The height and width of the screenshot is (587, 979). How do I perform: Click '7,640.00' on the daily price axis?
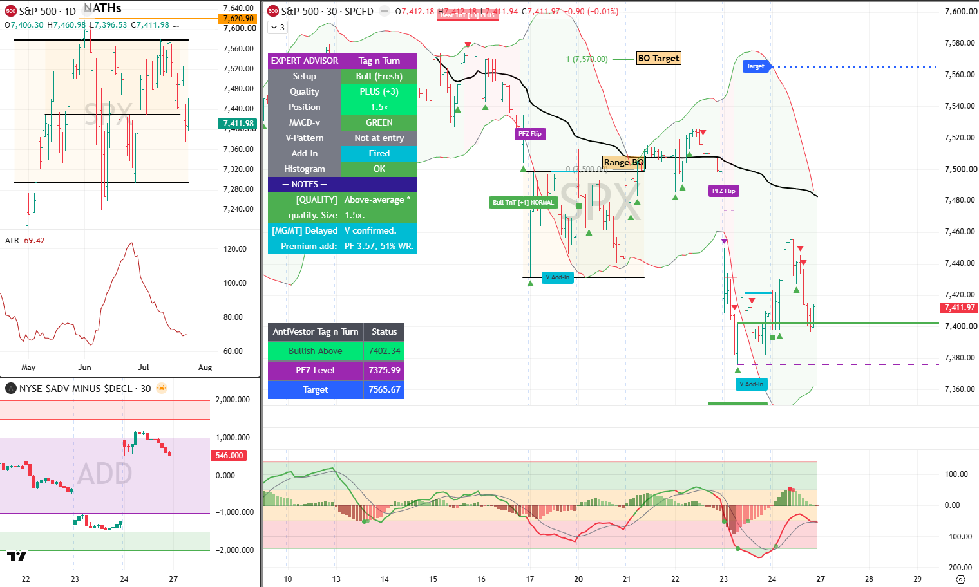tap(238, 8)
